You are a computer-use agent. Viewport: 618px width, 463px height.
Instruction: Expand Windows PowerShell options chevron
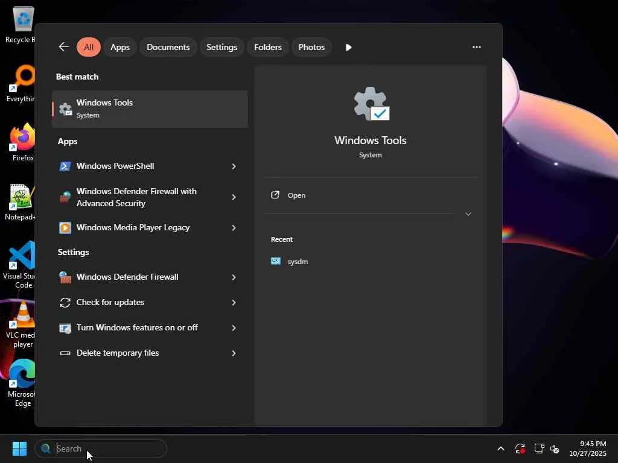234,166
